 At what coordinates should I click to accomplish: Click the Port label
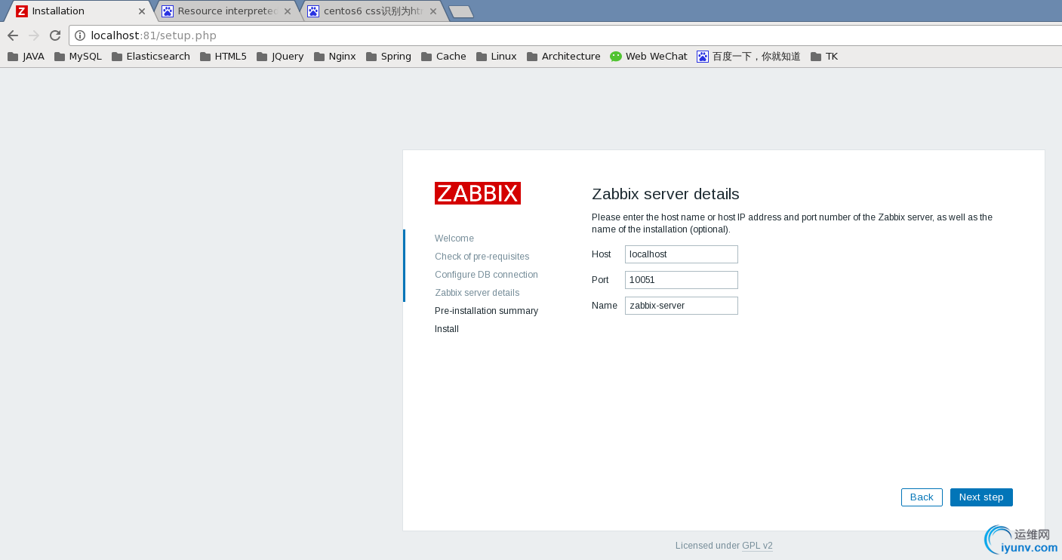[x=600, y=280]
